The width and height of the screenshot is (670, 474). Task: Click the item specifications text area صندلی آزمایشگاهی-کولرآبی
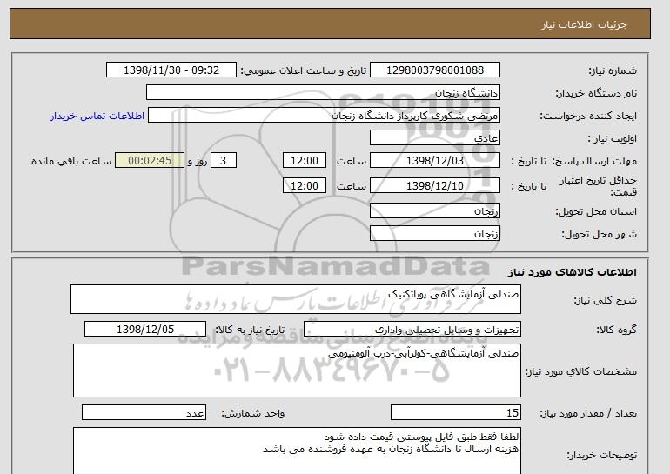[x=297, y=371]
